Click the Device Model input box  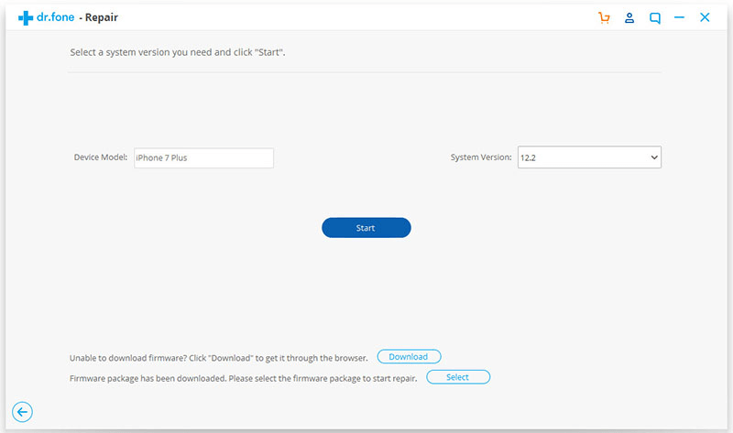[x=203, y=157]
